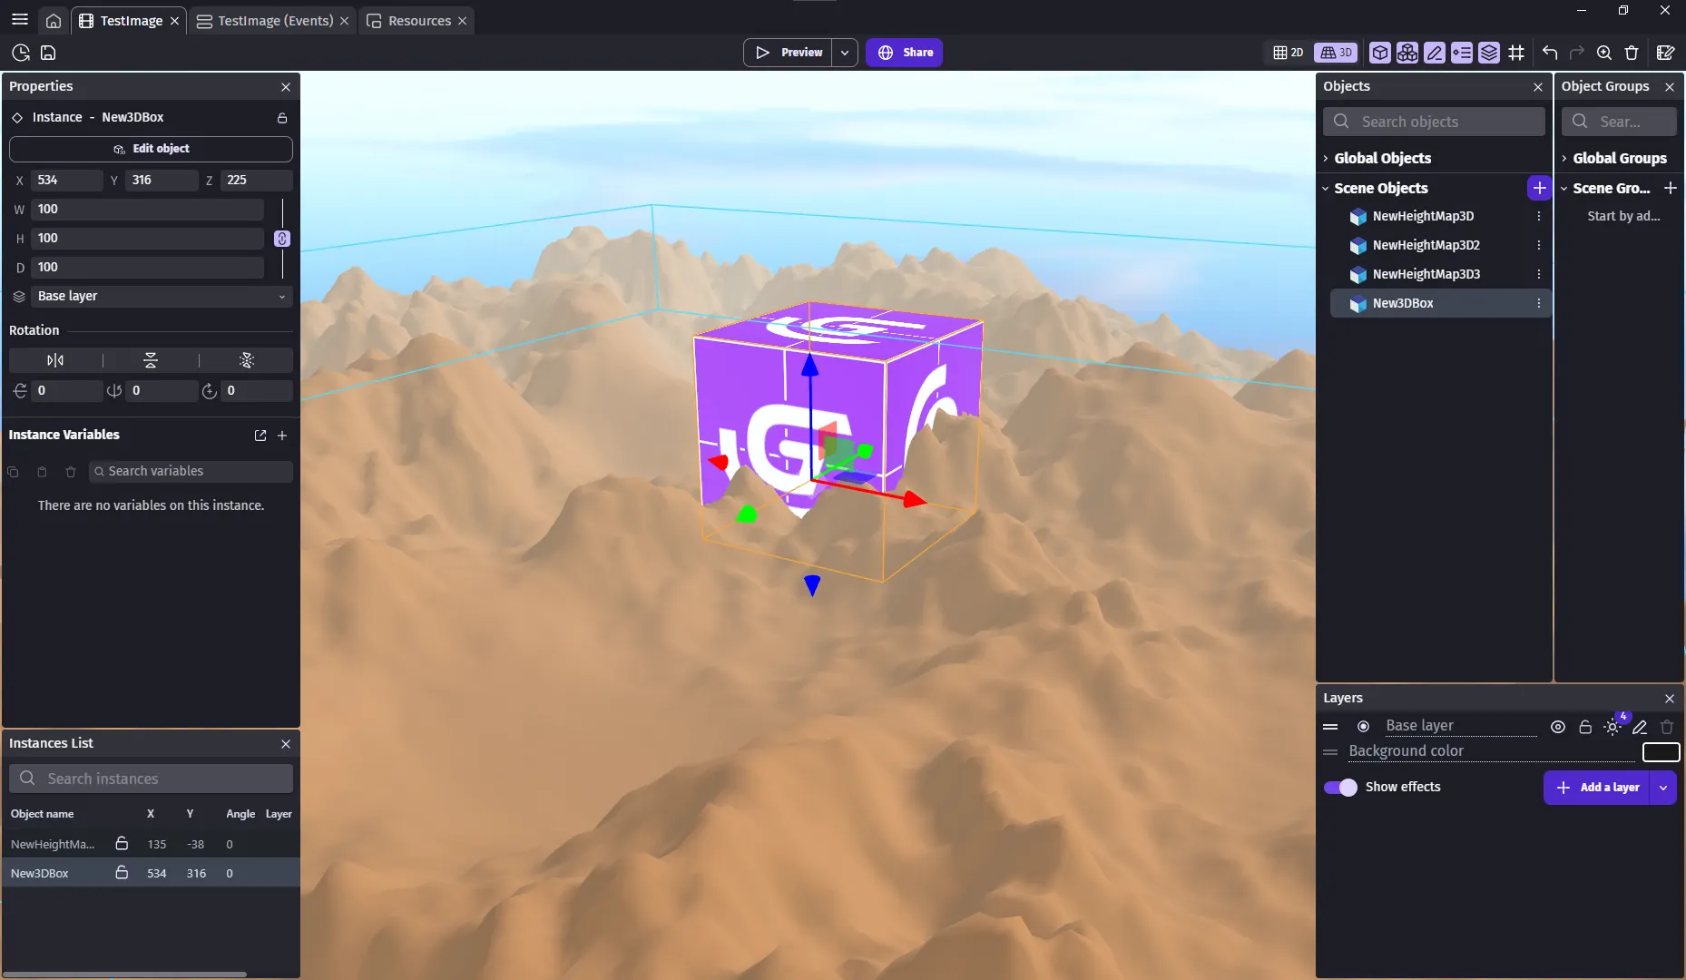Click the instances list horizontal scrollbar

pyautogui.click(x=124, y=975)
